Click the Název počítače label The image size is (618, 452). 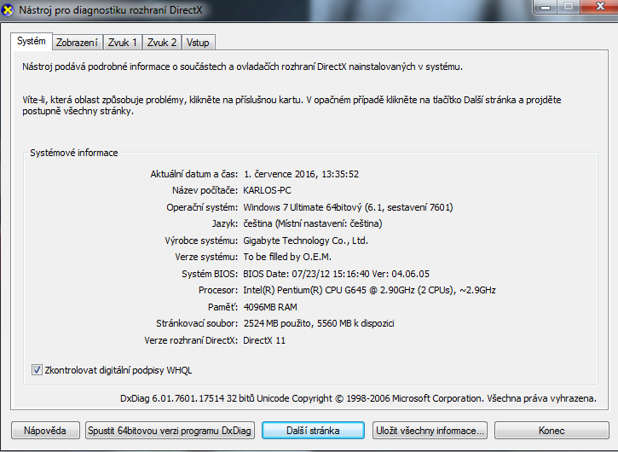tap(205, 190)
